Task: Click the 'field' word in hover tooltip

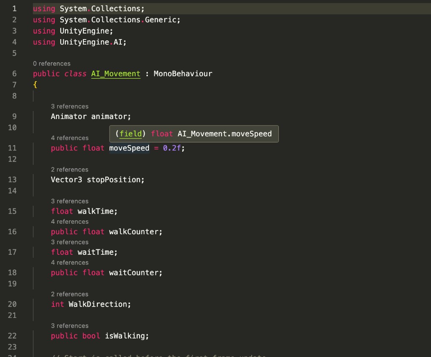Action: [x=130, y=134]
